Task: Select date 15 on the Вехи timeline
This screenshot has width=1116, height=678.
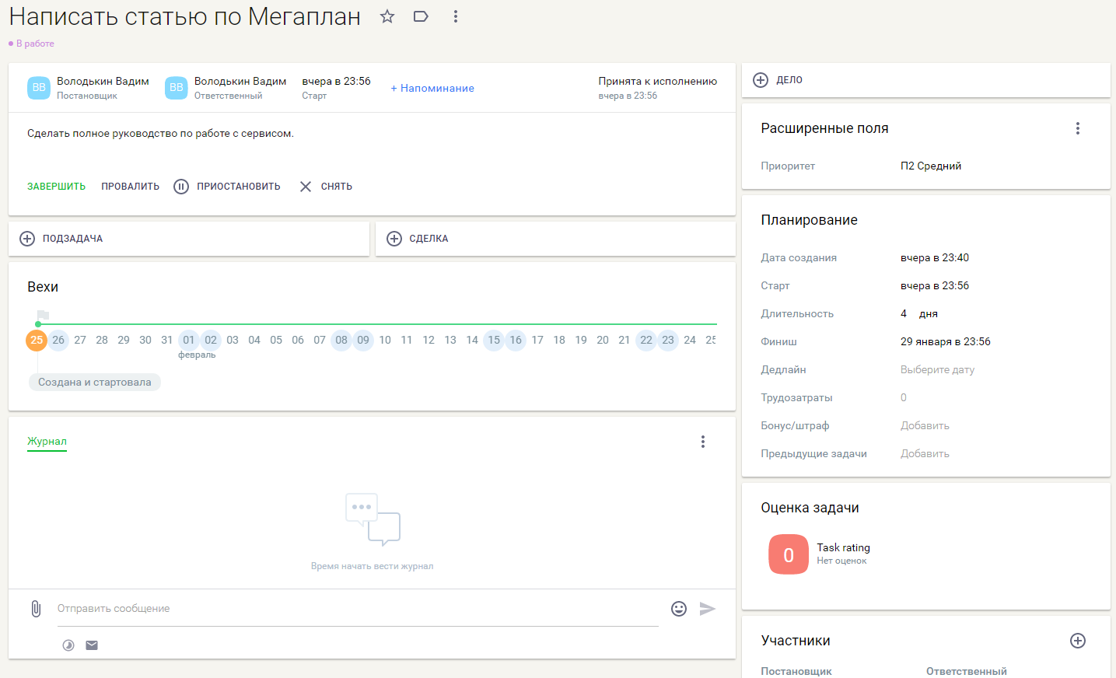Action: click(494, 341)
